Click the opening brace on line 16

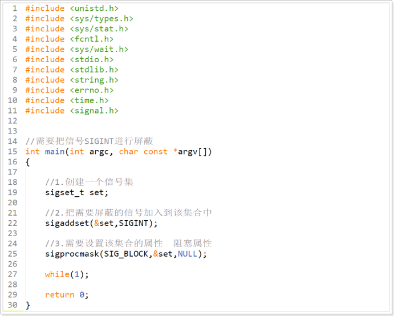pos(27,162)
